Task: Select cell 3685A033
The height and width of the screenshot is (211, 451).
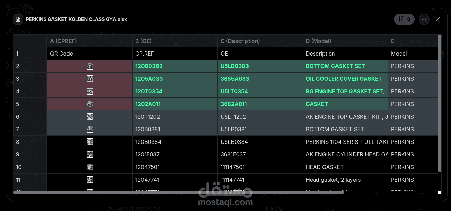Action: coord(260,79)
